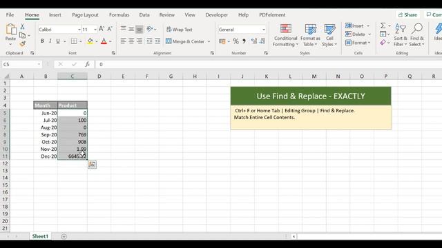Click the Wrap Text button
The width and height of the screenshot is (442, 248).
pyautogui.click(x=180, y=29)
